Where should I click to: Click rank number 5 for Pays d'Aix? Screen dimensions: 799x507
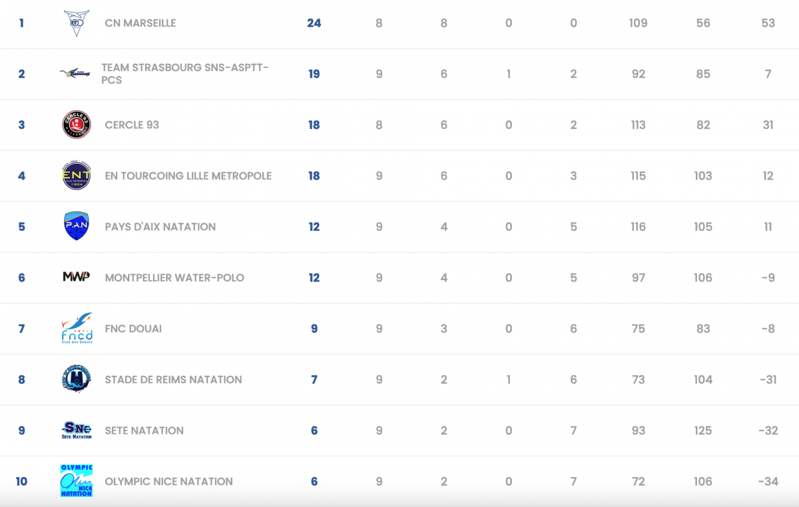[x=21, y=227]
